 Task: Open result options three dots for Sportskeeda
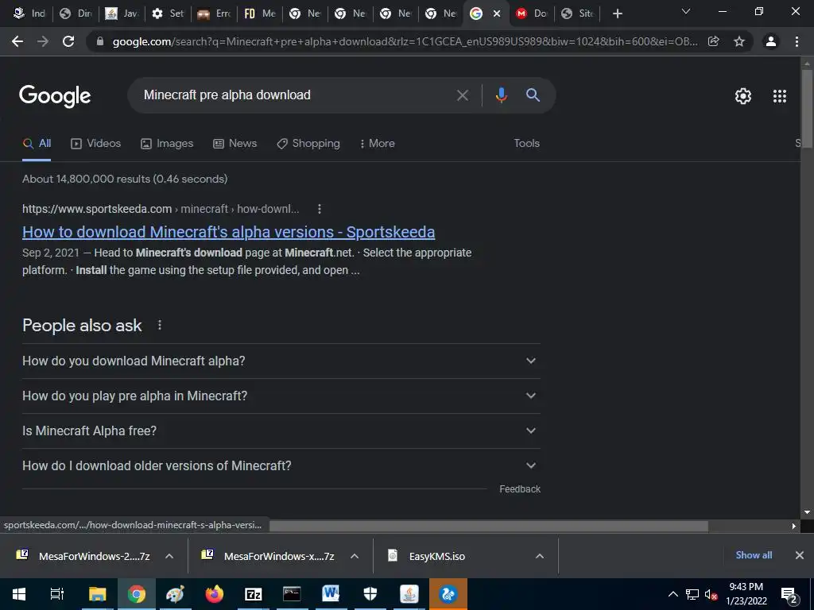click(x=320, y=209)
